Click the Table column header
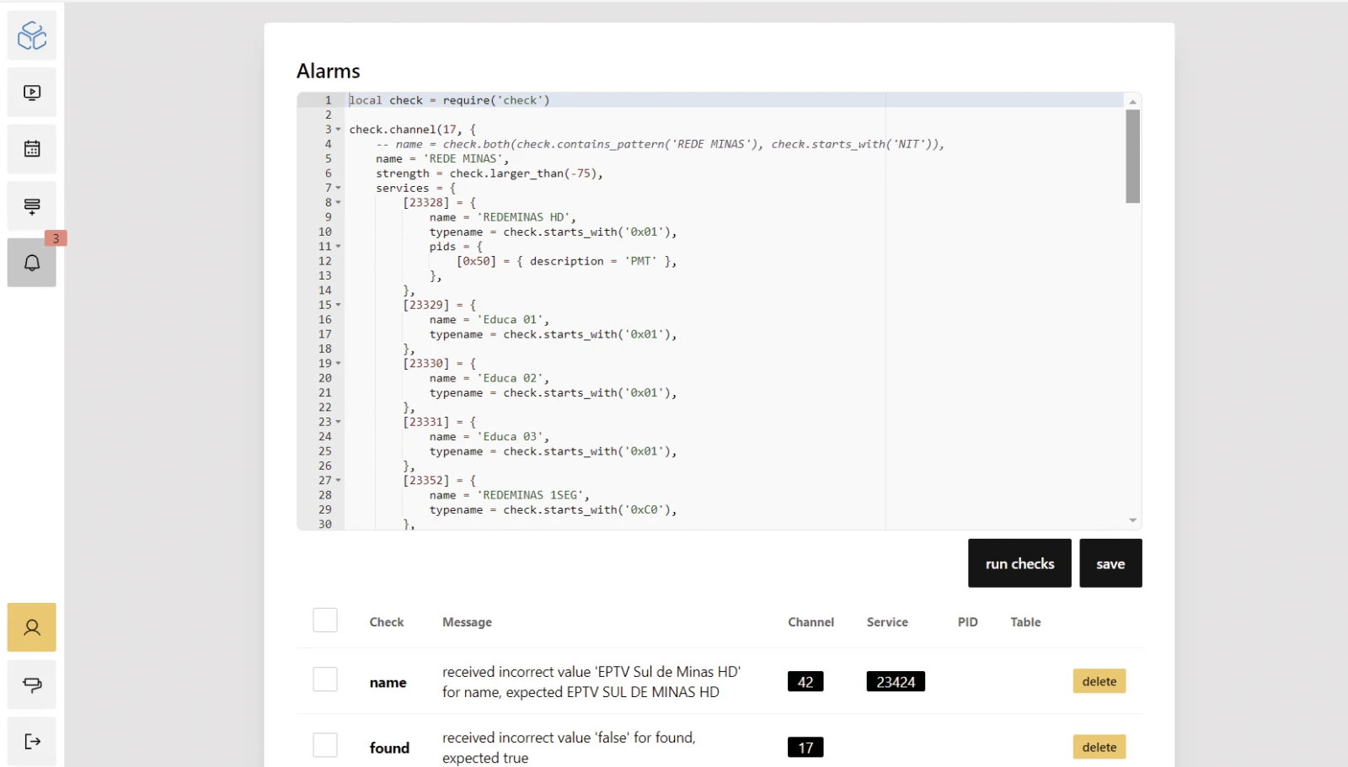The width and height of the screenshot is (1348, 767). 1025,622
